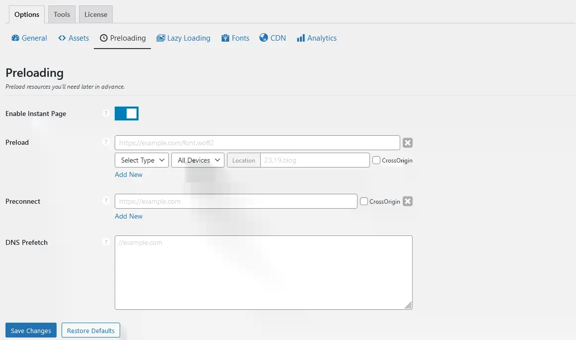Click the help icon beside DNS Prefetch

[105, 242]
